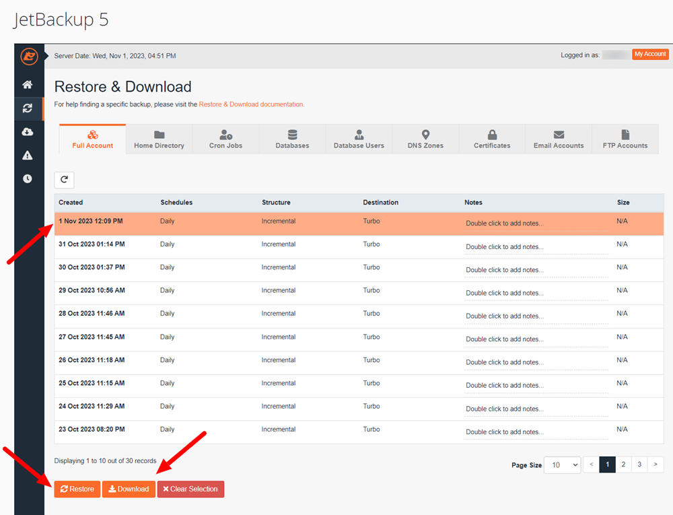Viewport: 673px width, 515px height.
Task: Switch to the Home Directory tab
Action: point(160,139)
